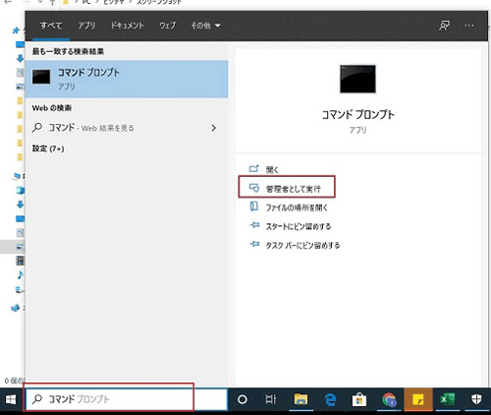
Task: Open the Windows Start button
Action: [x=11, y=399]
